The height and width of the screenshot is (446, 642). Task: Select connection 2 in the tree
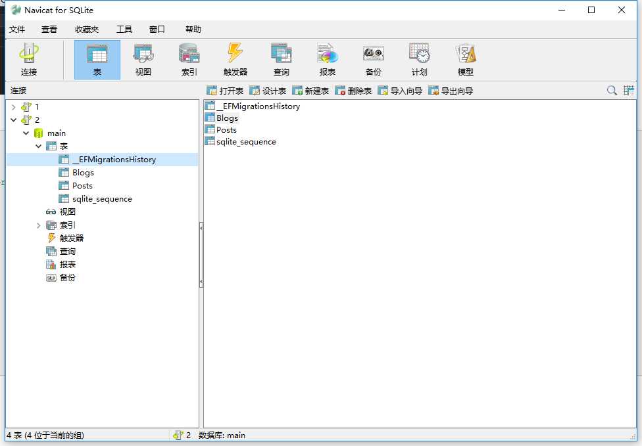(x=31, y=120)
